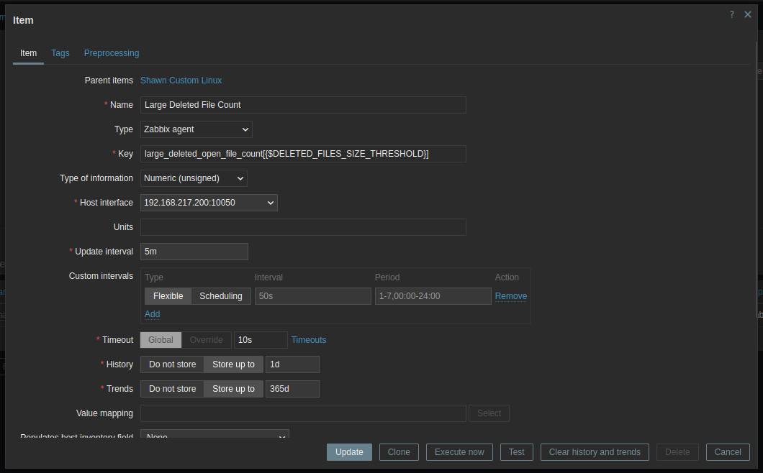Click Clear history and trends button

point(595,452)
